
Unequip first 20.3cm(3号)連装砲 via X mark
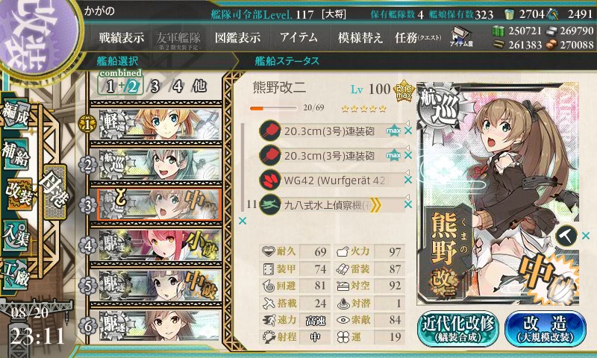407,131
